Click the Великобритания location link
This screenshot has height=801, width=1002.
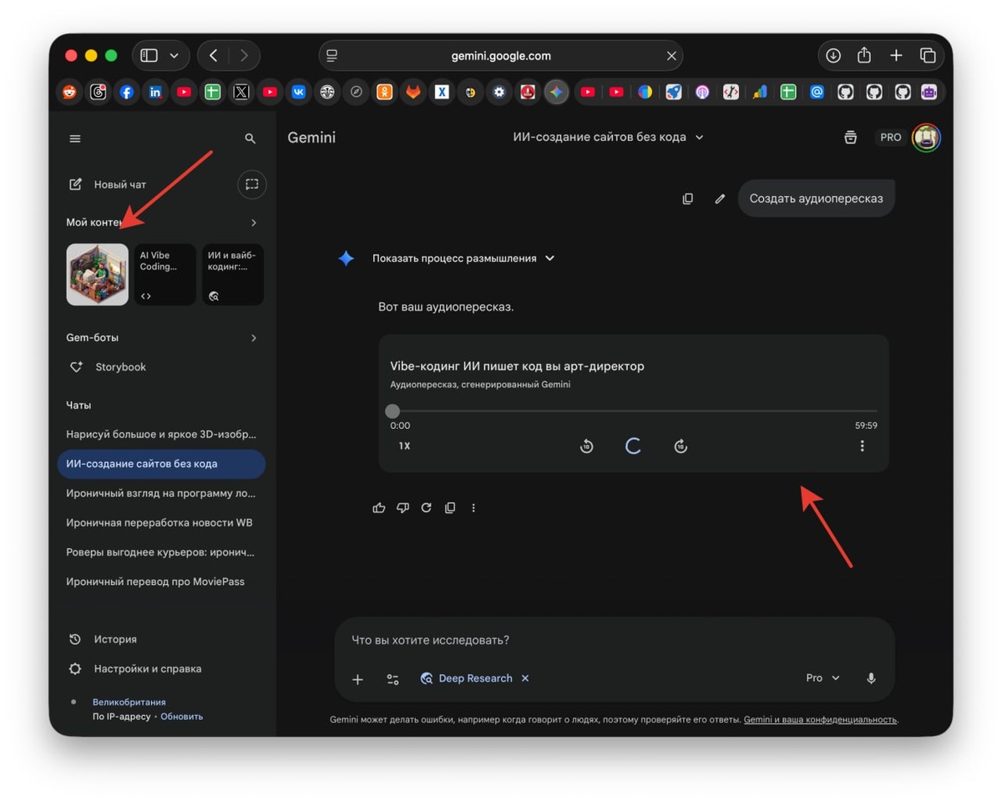click(x=129, y=703)
